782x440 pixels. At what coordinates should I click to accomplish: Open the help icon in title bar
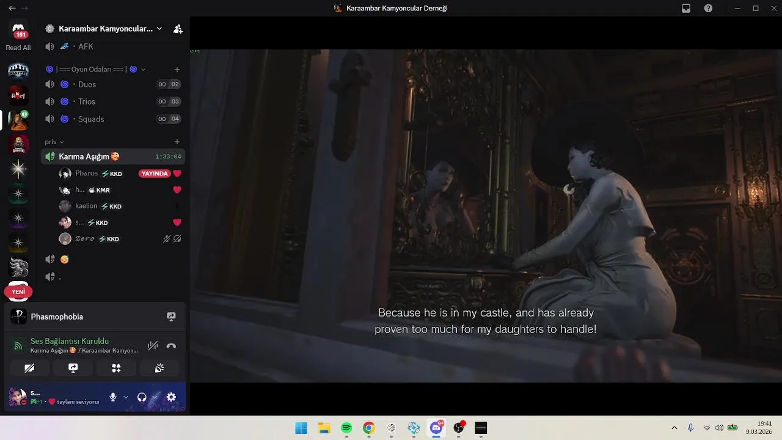pos(708,9)
